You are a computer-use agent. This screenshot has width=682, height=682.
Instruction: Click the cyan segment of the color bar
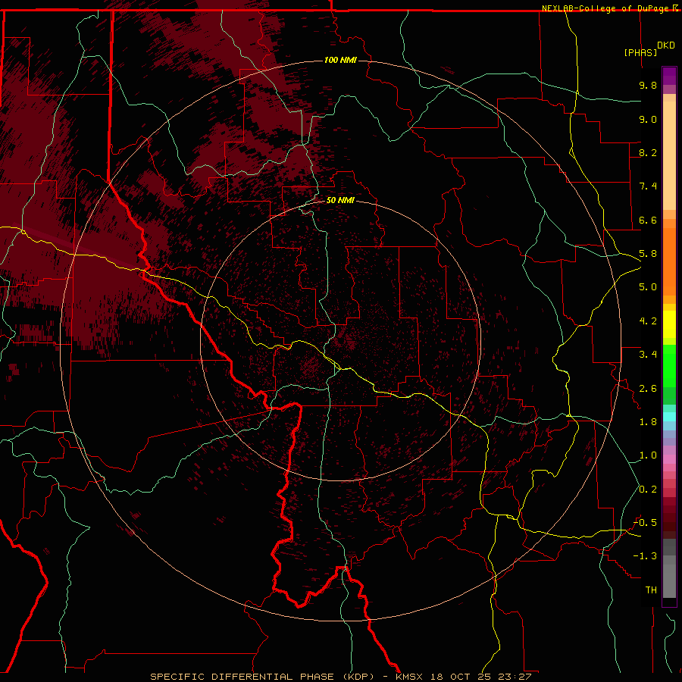coord(669,416)
